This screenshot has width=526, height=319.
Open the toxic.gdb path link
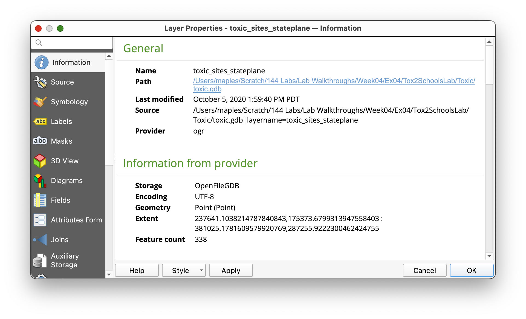tap(207, 89)
